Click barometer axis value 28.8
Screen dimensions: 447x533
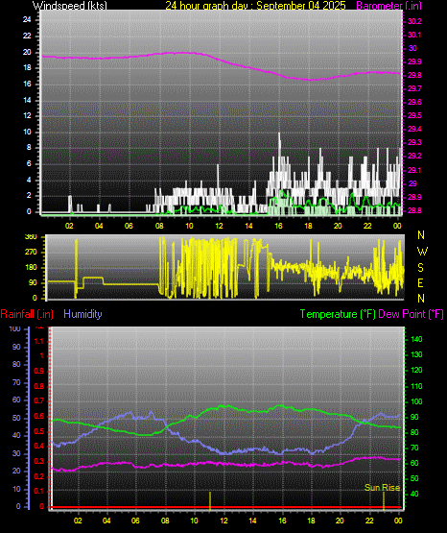[414, 210]
